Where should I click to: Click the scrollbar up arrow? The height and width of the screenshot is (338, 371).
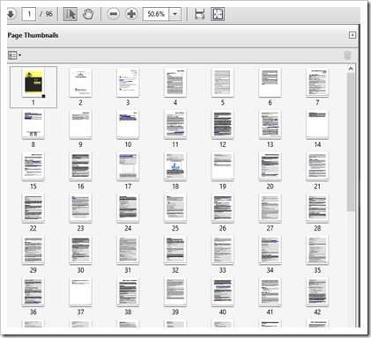[x=351, y=69]
